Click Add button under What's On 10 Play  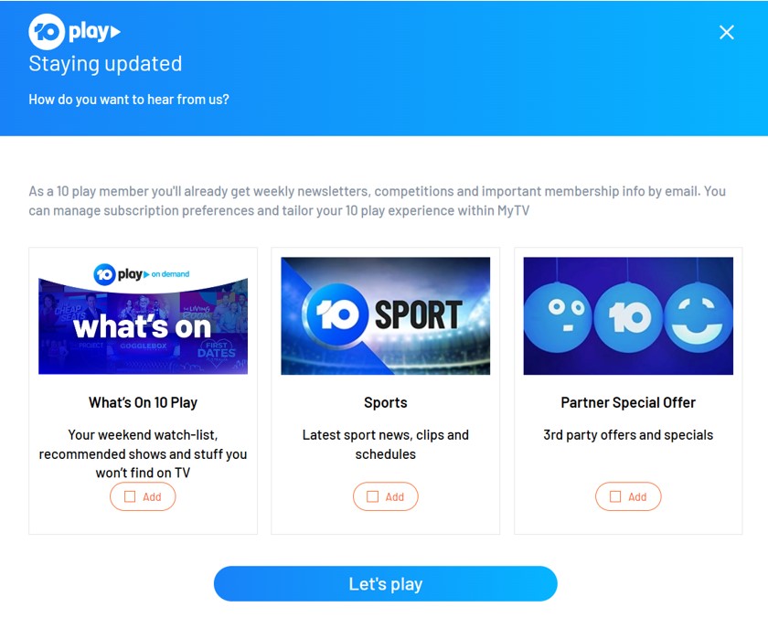pos(143,496)
